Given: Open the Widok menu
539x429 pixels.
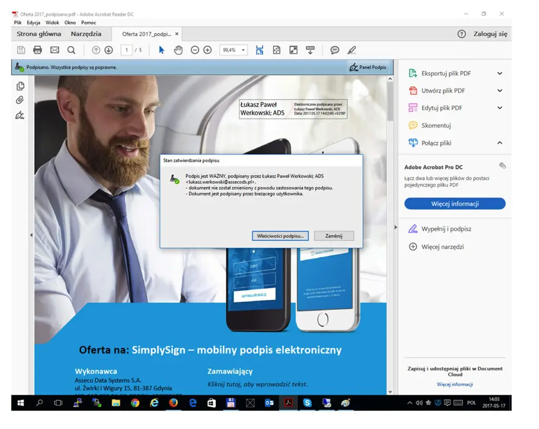Looking at the screenshot, I should click(52, 22).
